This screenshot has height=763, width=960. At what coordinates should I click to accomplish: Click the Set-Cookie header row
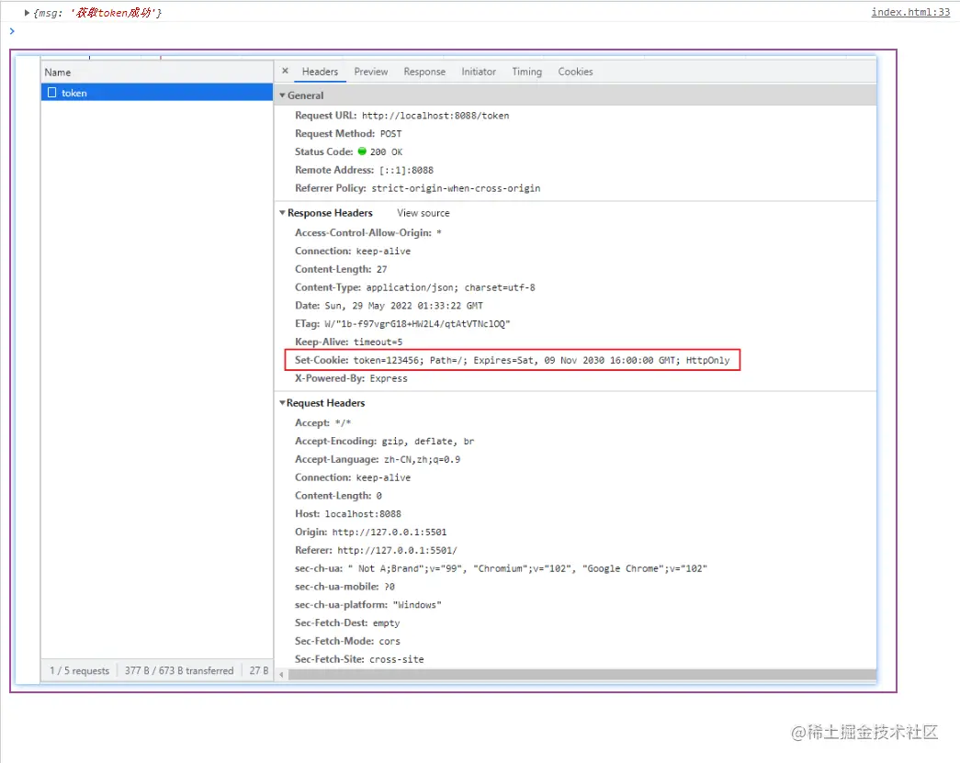coord(513,360)
